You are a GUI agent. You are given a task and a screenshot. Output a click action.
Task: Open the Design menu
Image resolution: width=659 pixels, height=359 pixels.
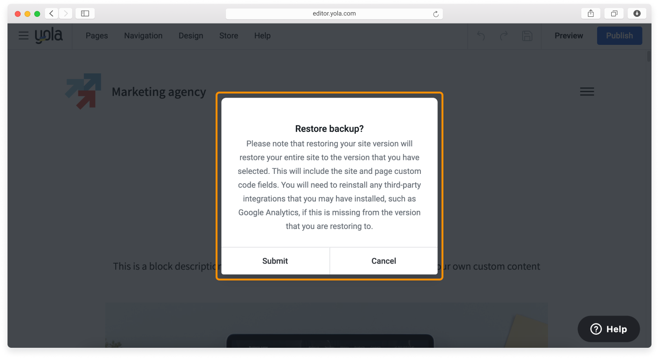pos(191,36)
